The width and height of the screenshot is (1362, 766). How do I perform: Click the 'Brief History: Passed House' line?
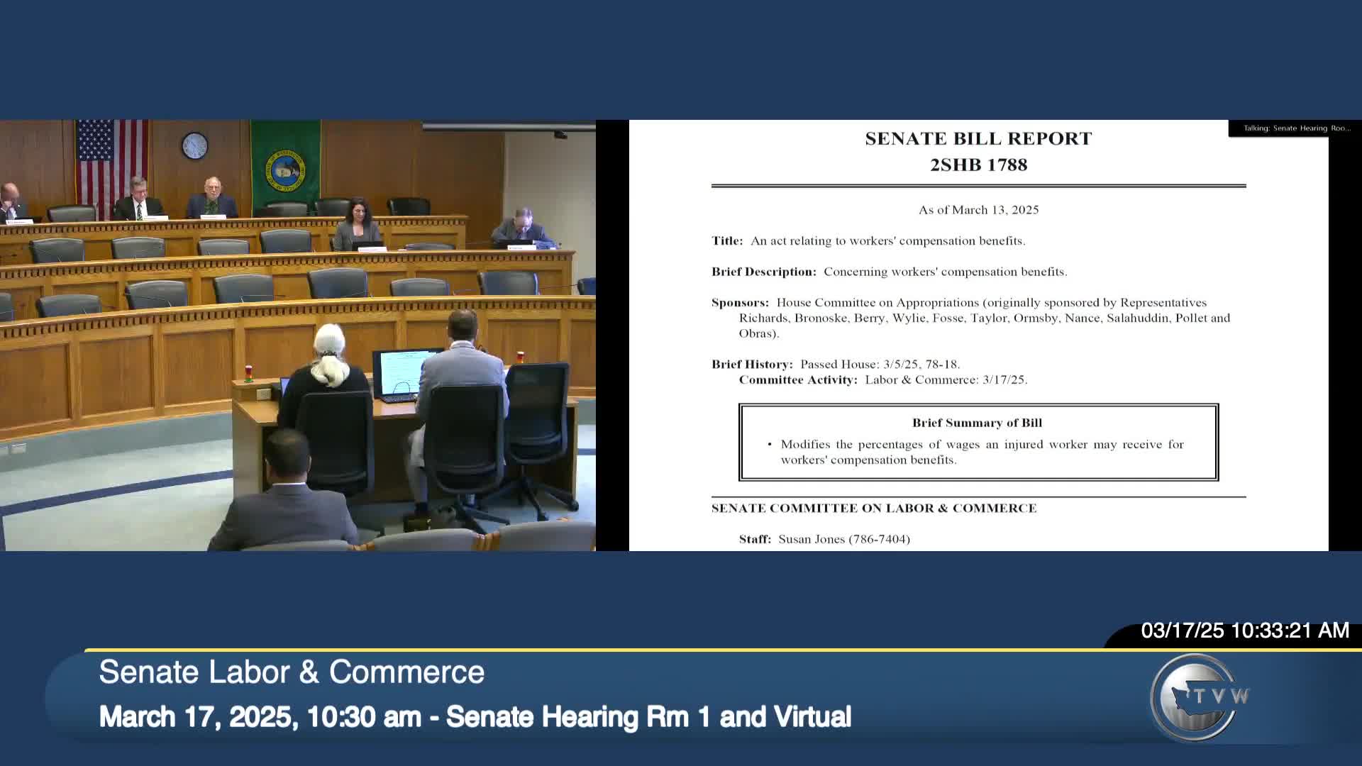[836, 365]
